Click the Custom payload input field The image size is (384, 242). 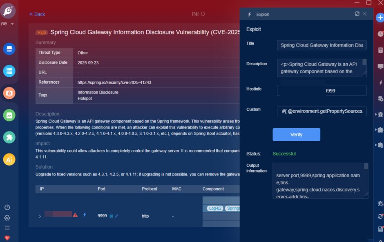coord(321,111)
